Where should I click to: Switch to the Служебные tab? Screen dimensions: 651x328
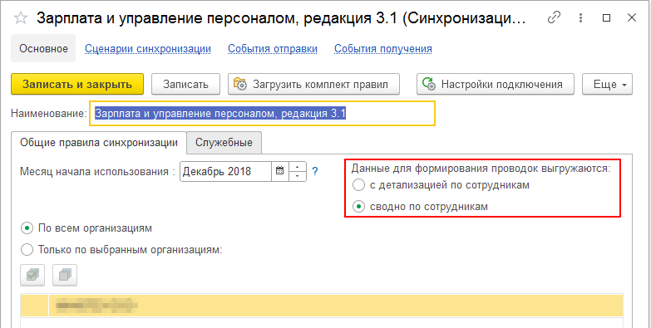pos(224,143)
